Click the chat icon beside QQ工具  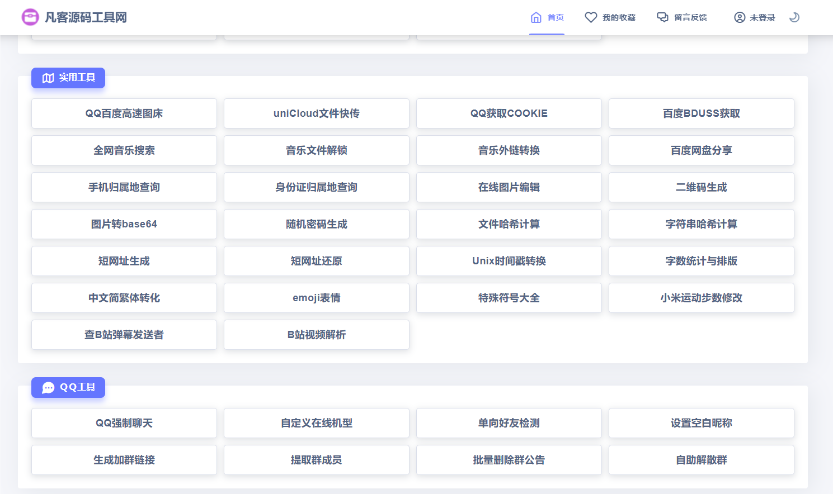48,387
